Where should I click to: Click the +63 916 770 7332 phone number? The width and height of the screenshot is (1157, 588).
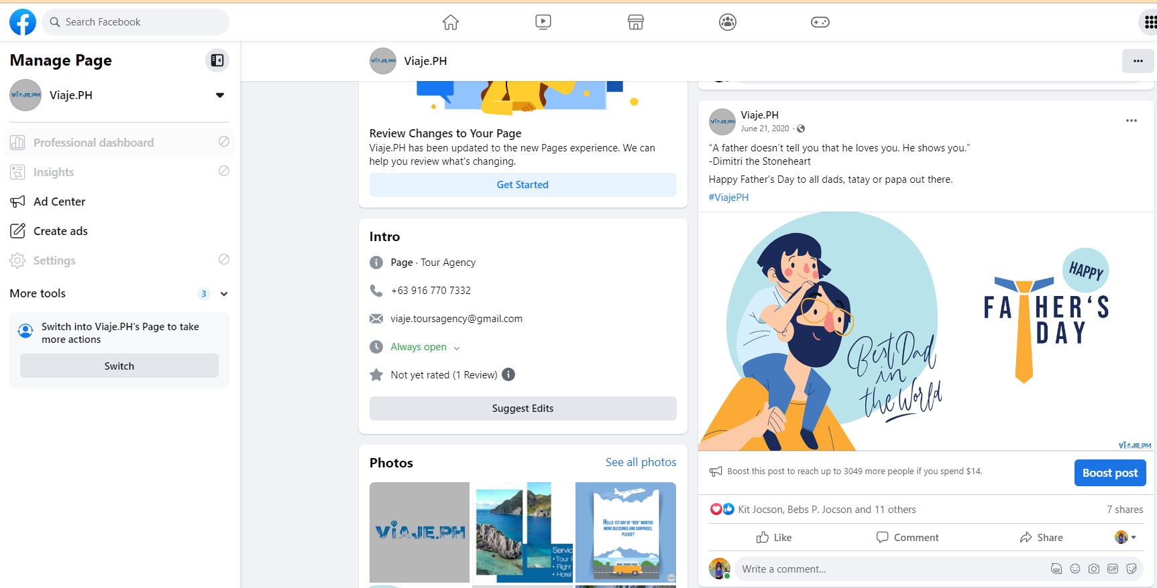431,291
